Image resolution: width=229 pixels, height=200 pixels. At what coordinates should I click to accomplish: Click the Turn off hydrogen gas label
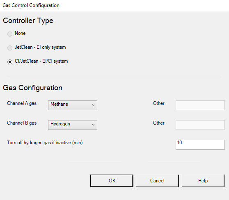(x=45, y=143)
